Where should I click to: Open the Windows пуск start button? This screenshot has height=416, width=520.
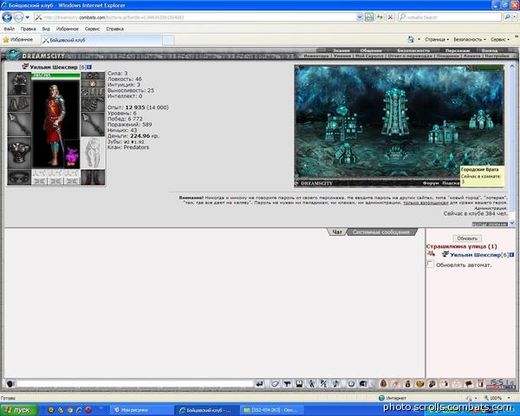point(18,410)
